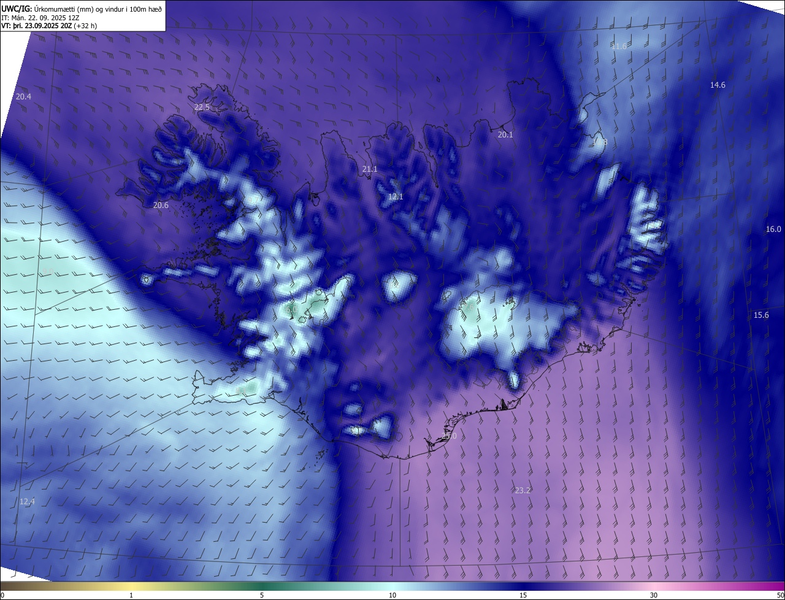Click the colorbar tick label 30
The image size is (785, 600).
pyautogui.click(x=654, y=595)
